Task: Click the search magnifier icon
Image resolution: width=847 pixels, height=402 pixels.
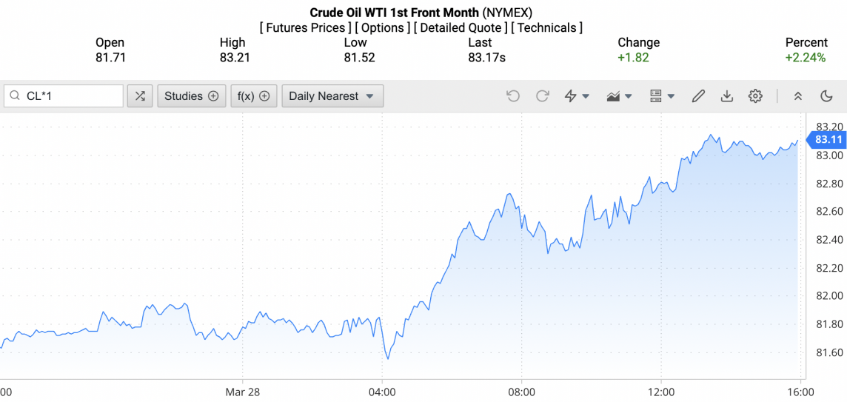Action: [15, 96]
